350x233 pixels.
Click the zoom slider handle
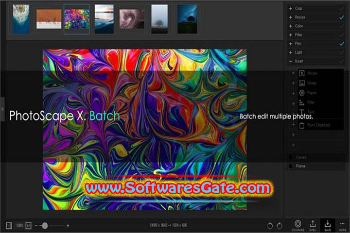(45, 226)
